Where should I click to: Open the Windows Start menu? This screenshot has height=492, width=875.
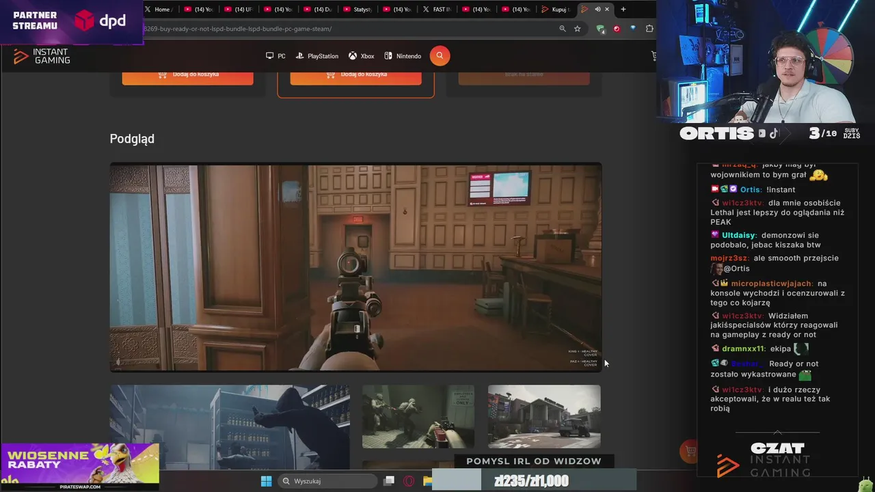click(266, 481)
